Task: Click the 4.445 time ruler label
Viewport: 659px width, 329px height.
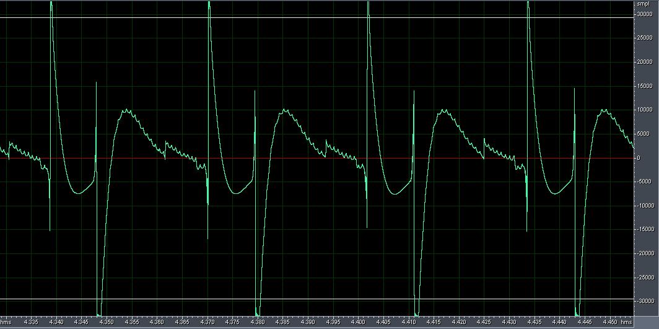Action: click(x=585, y=322)
